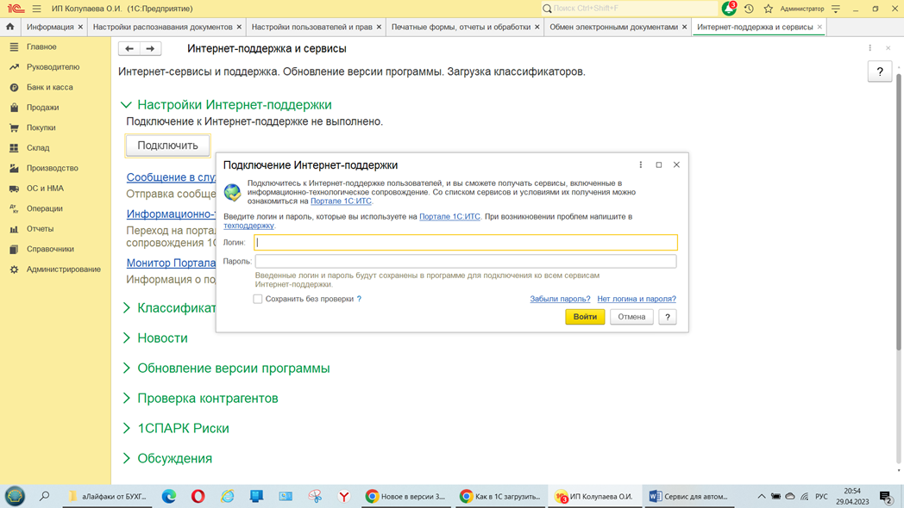Follow the Забыли пароль? link
Image resolution: width=904 pixels, height=508 pixels.
click(x=560, y=299)
